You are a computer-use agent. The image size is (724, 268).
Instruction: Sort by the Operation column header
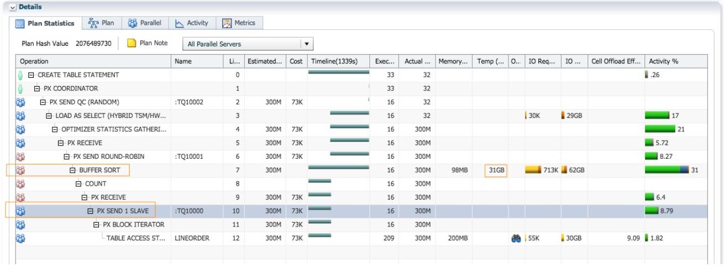pyautogui.click(x=93, y=61)
